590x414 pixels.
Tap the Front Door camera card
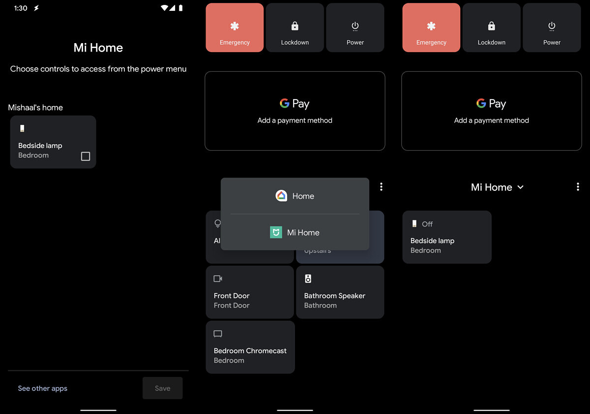coord(250,292)
